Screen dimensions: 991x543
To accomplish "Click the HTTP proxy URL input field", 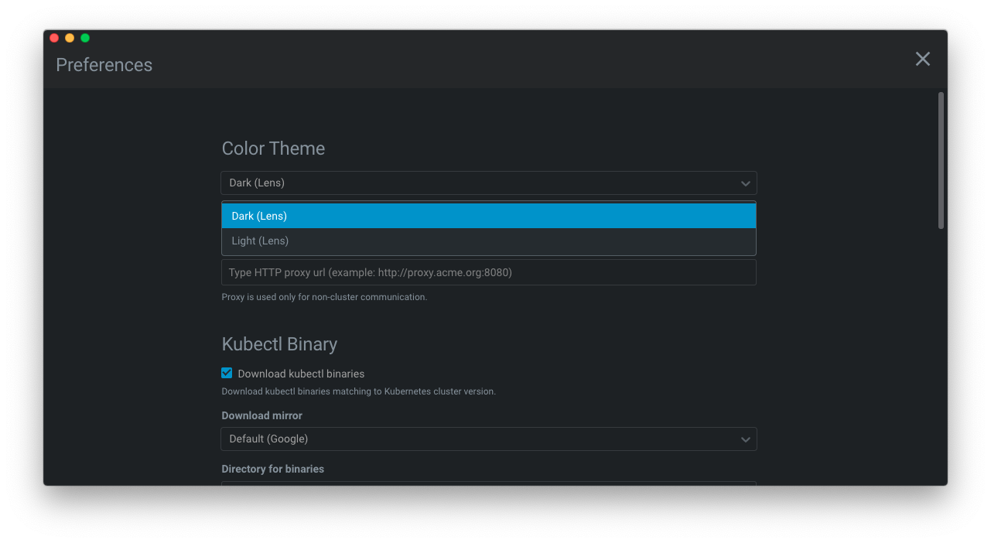I will (488, 272).
